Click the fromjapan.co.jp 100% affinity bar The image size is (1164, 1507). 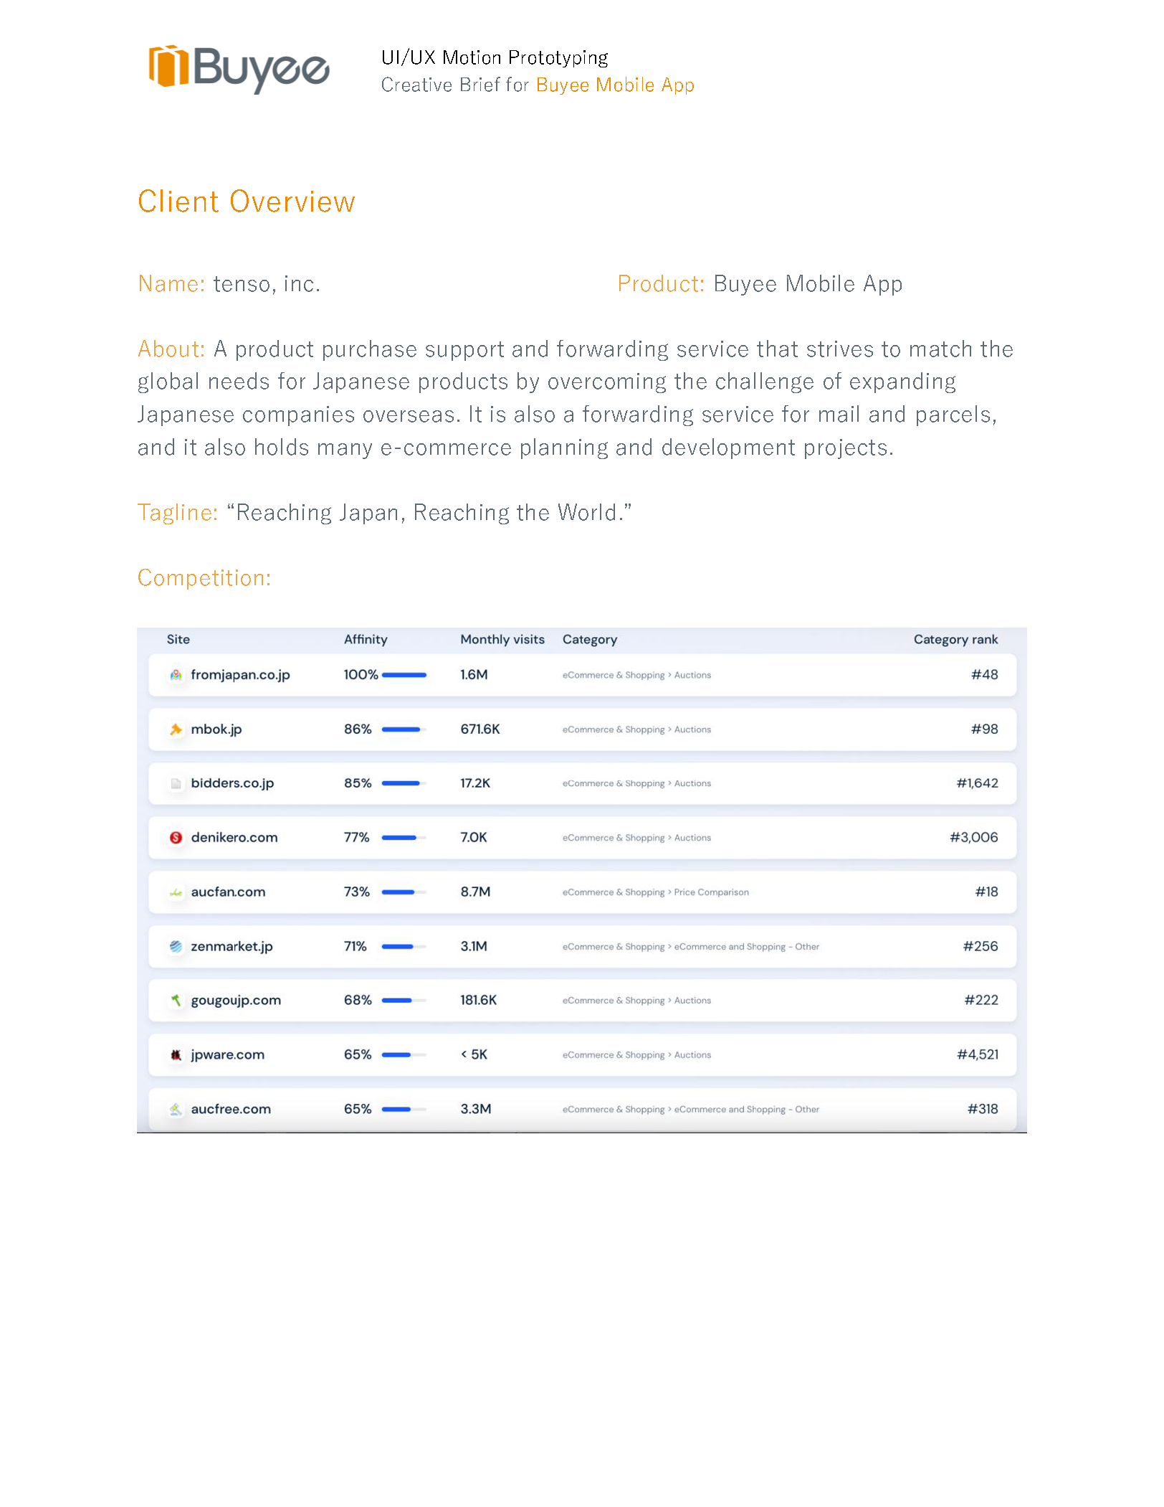coord(404,675)
